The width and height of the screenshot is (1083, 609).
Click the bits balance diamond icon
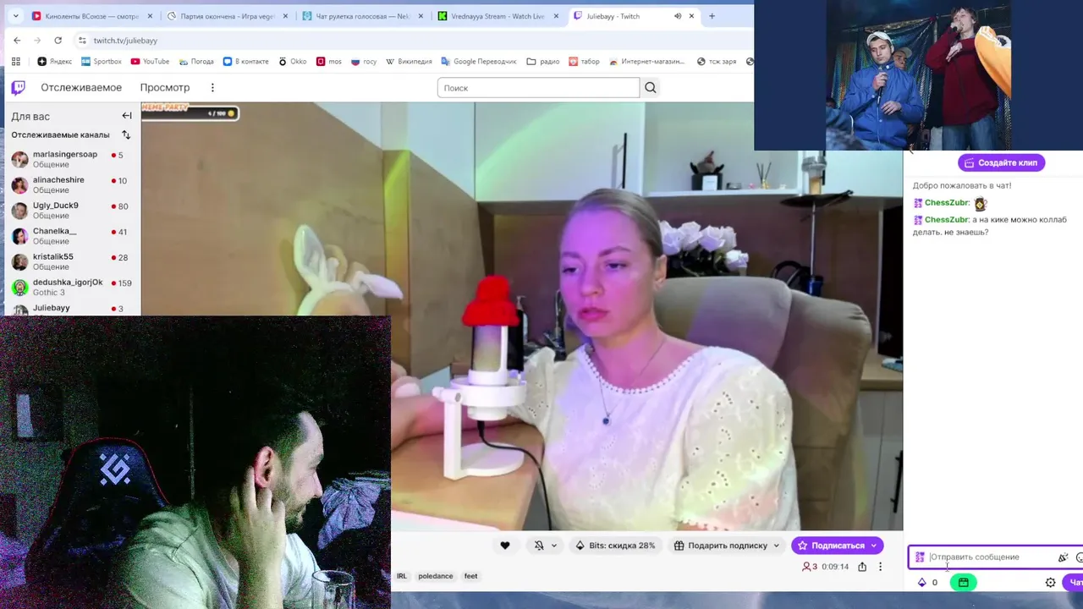click(x=922, y=582)
